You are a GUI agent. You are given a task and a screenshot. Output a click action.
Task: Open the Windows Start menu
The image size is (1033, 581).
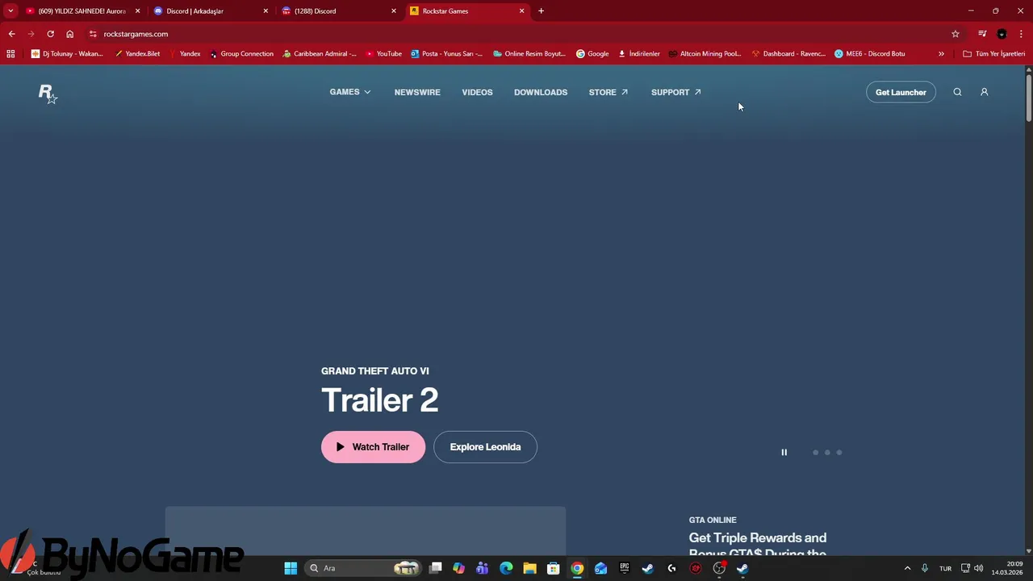[291, 568]
